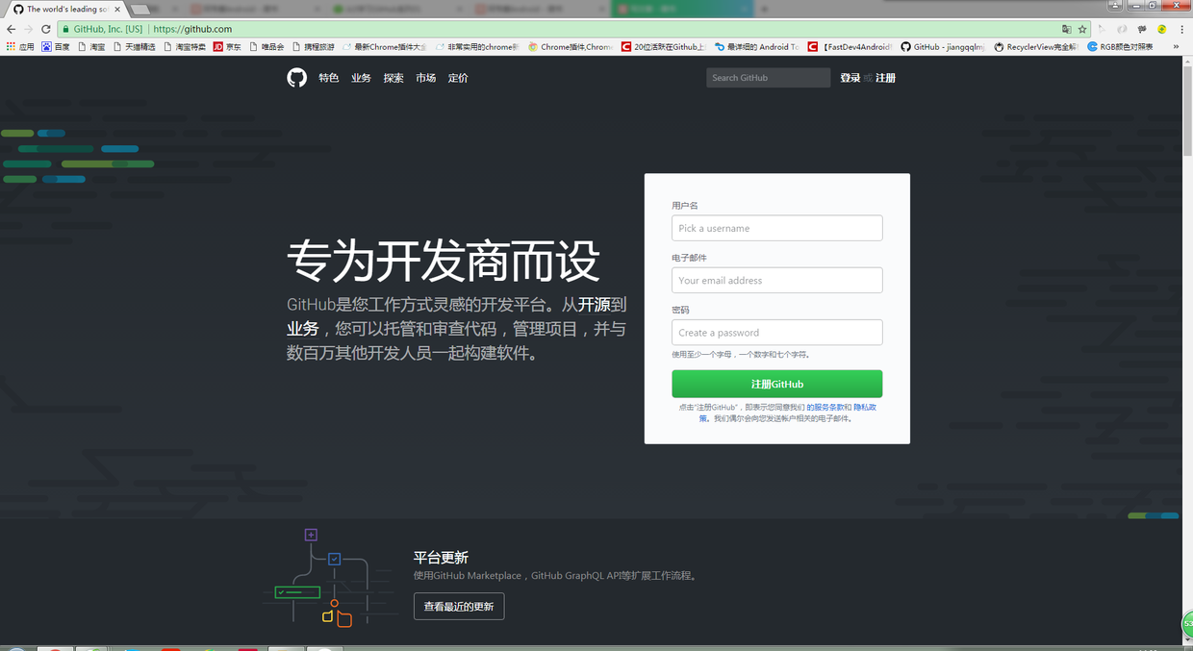This screenshot has width=1193, height=651.
Task: Open the 唯品会 bookmark
Action: click(267, 46)
